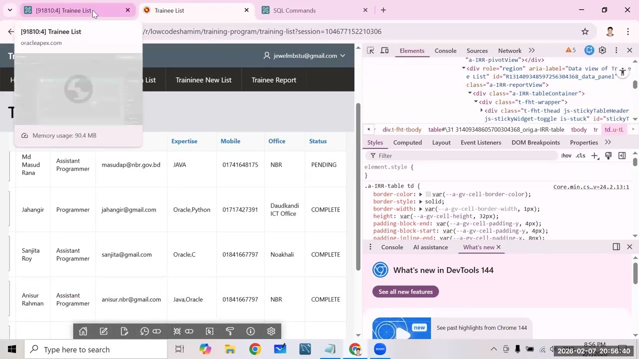Open developer toolbar settings gear
The image size is (639, 359).
[271, 332]
